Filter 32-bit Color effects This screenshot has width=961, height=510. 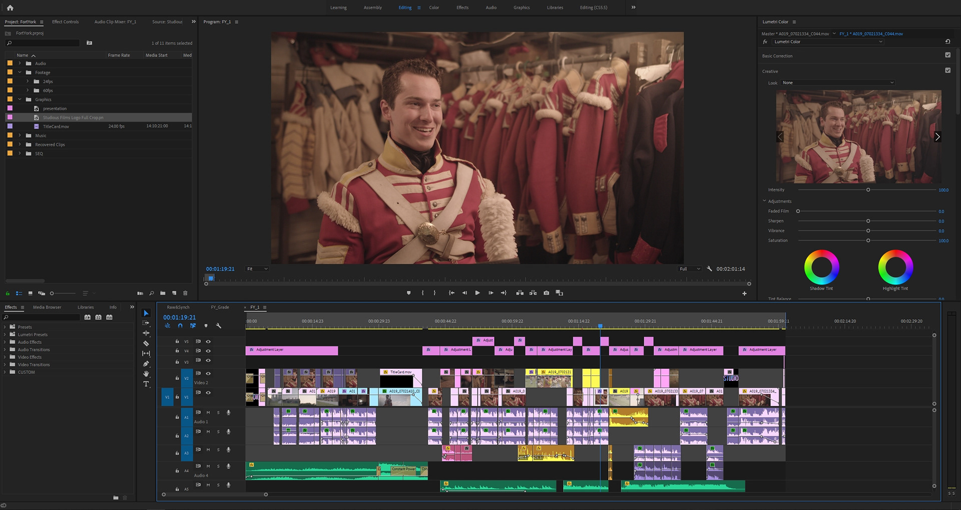tap(99, 317)
